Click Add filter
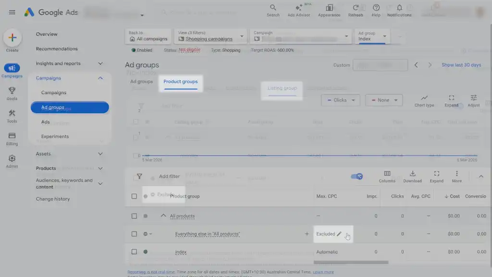492x277 pixels. (170, 176)
